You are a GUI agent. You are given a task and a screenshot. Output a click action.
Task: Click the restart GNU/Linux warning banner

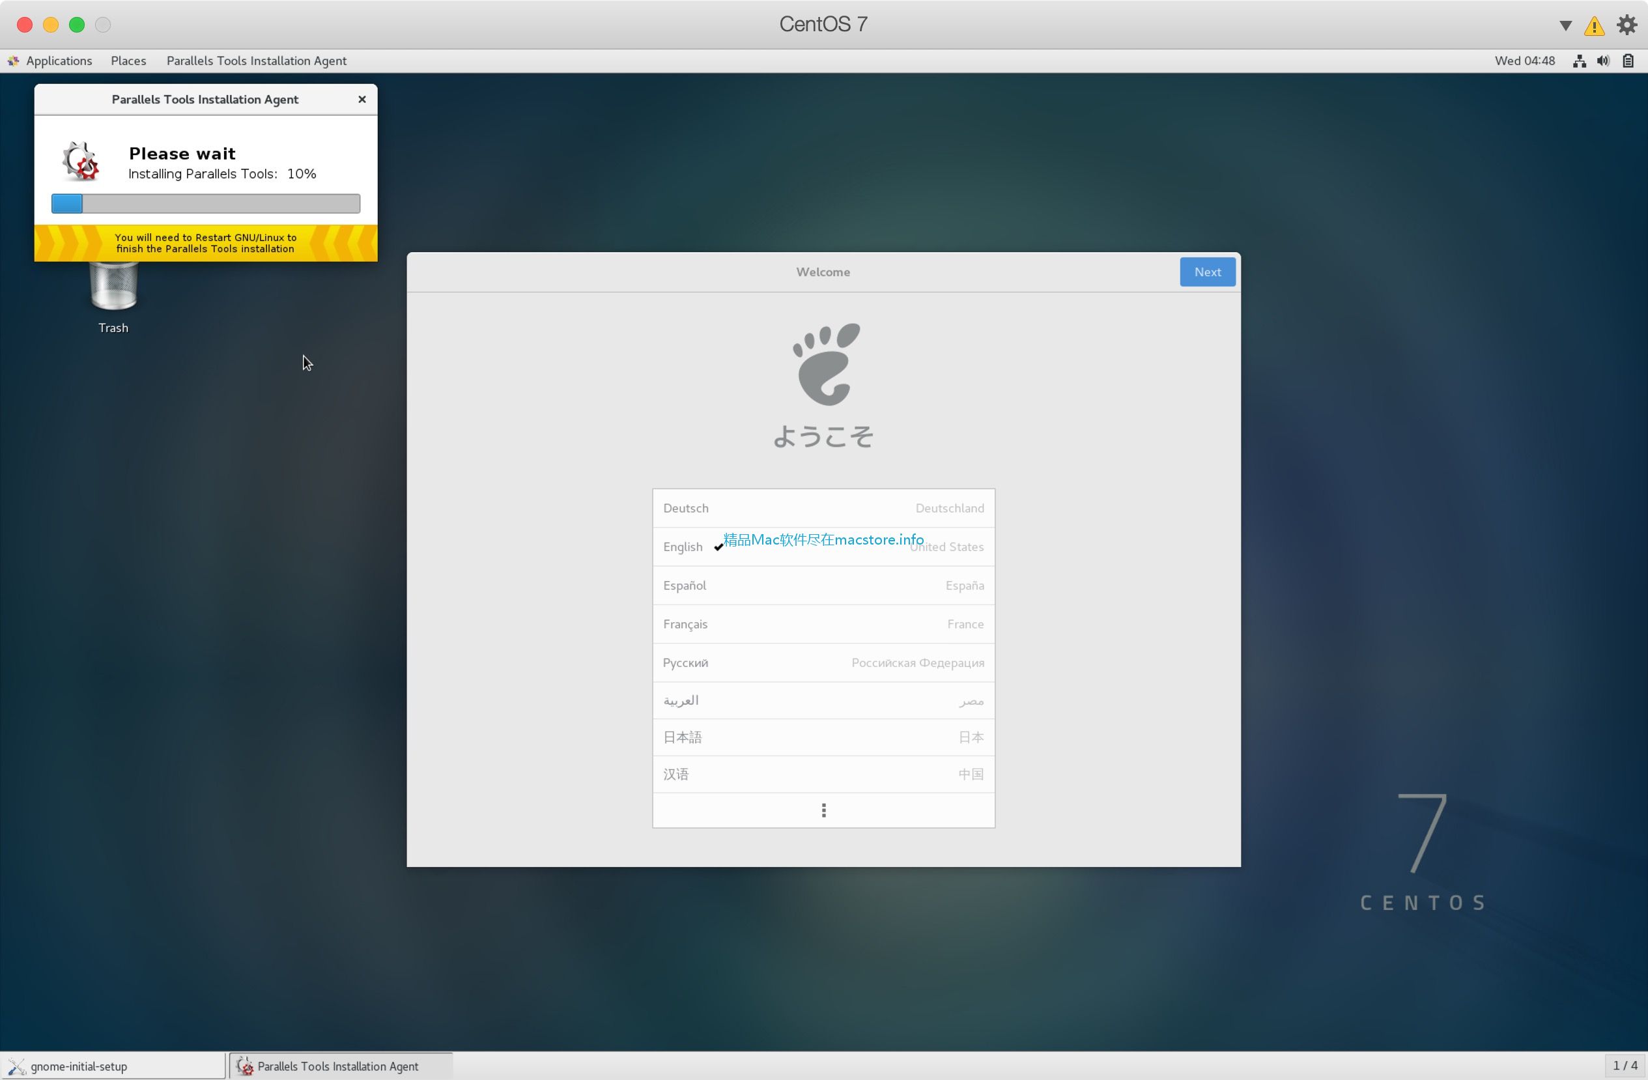[206, 243]
